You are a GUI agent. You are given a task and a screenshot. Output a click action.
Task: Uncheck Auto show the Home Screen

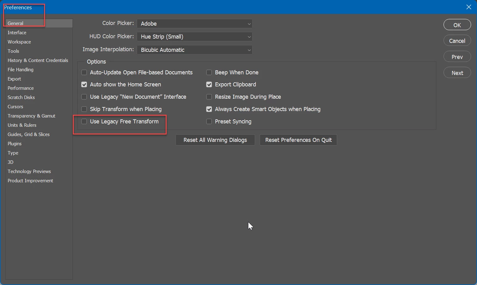[x=84, y=85]
